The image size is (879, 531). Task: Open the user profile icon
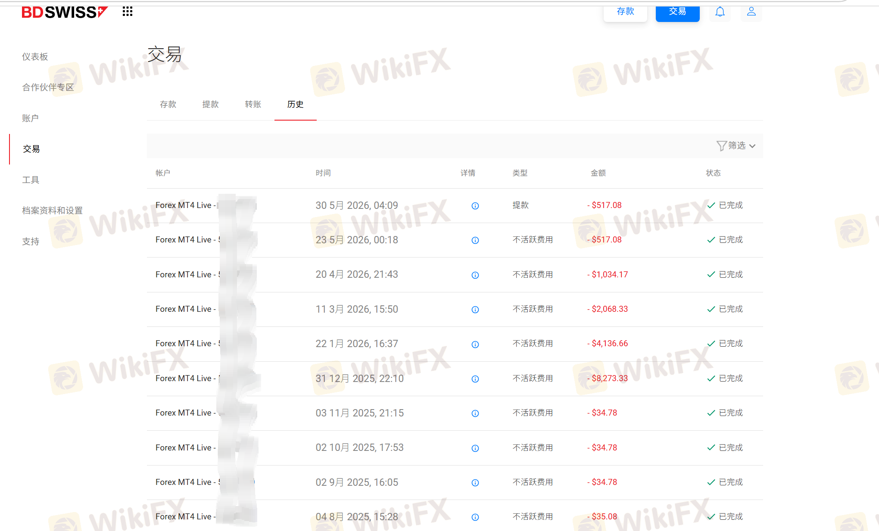point(751,12)
